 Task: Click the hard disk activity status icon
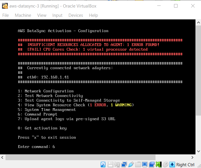tap(103, 165)
